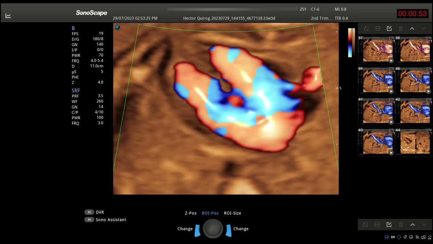
Task: Open thumbnail 41
Action: click(376, 111)
